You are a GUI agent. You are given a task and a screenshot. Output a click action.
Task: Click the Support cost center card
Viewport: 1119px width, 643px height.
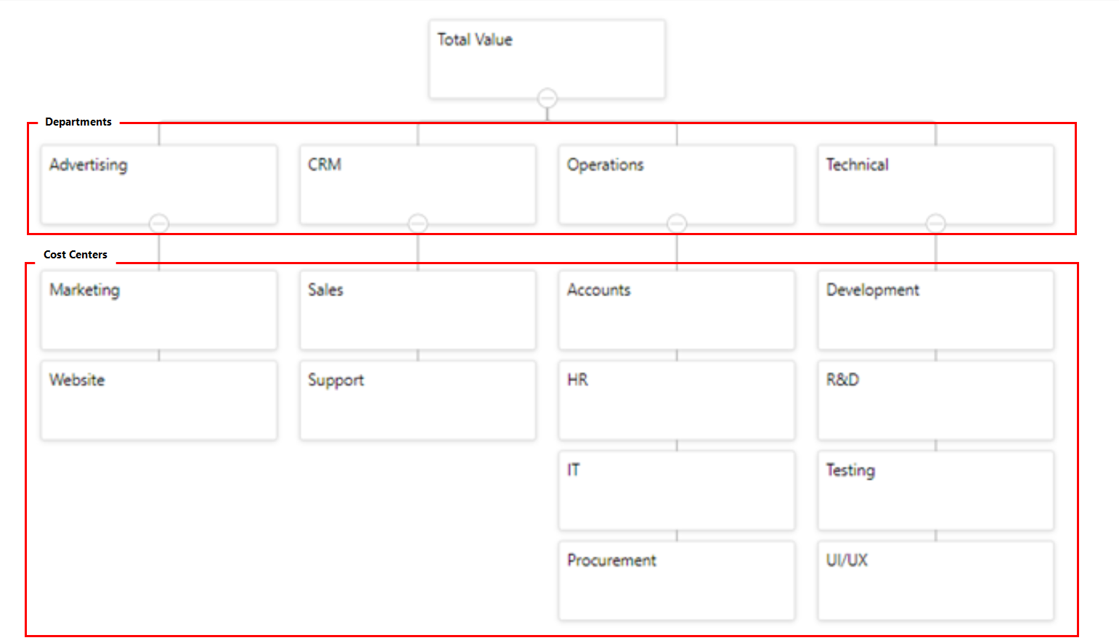click(418, 400)
